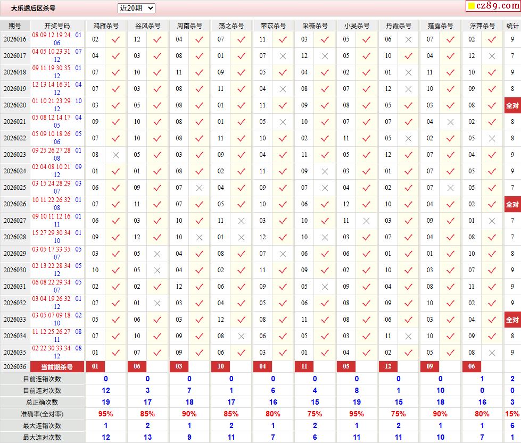Click the 全对 badge in row 2026020
The height and width of the screenshot is (444, 521).
click(512, 105)
